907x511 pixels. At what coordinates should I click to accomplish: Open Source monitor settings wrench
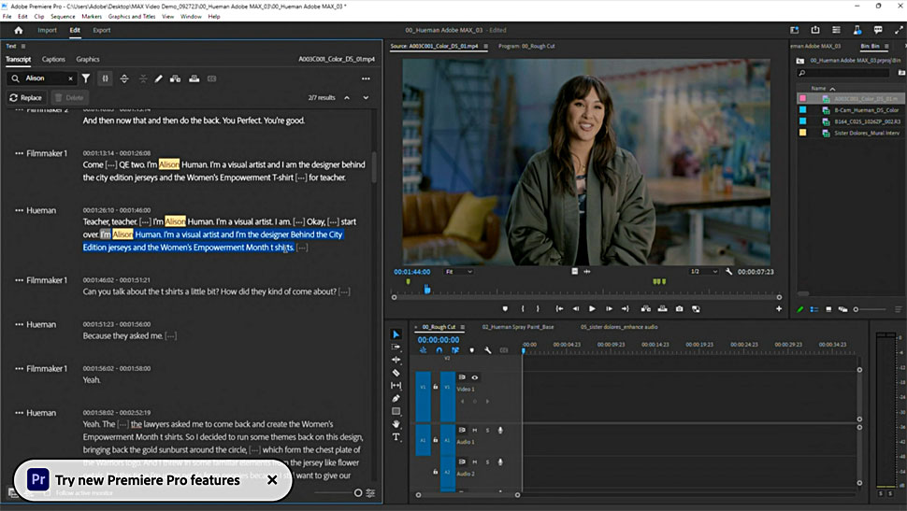[x=728, y=272]
